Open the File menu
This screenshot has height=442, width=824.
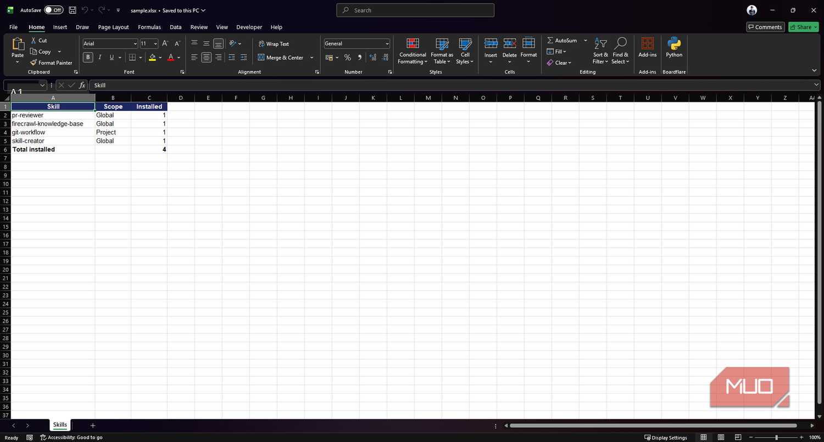(13, 27)
